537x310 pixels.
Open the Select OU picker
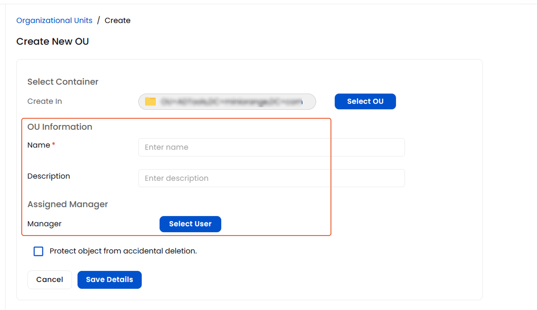(365, 101)
